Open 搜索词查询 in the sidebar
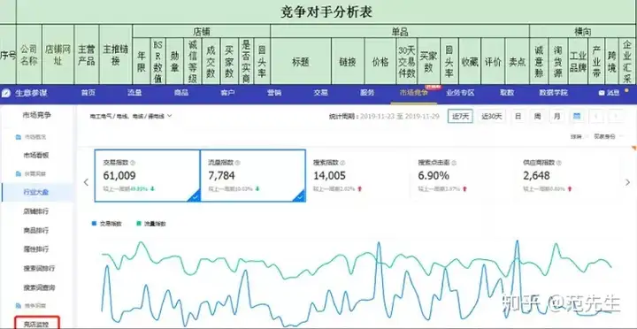This screenshot has height=329, width=637. tap(40, 287)
